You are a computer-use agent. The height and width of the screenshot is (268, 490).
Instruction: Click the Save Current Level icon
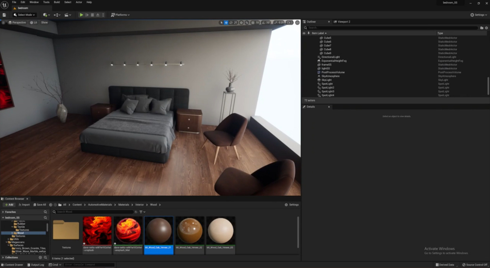point(4,15)
